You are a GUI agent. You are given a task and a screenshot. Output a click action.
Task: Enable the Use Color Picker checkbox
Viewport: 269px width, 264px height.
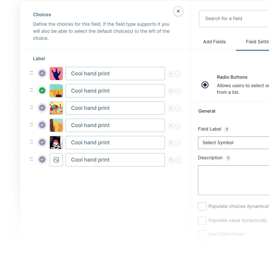[x=202, y=234]
